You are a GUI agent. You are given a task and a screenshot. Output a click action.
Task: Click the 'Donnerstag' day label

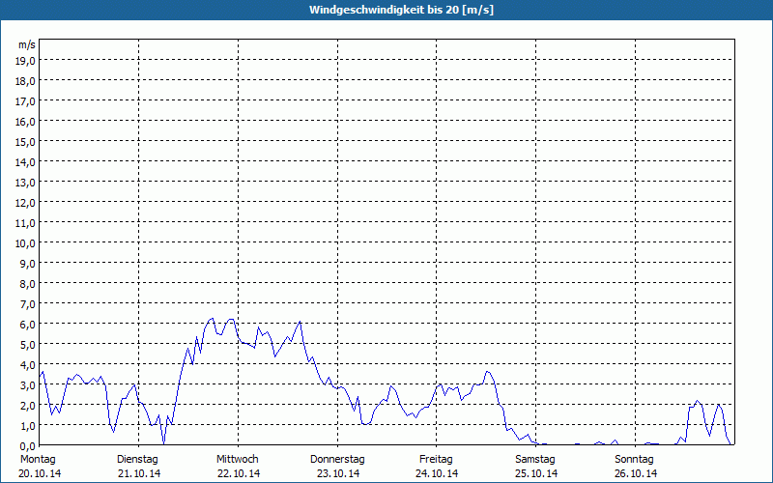point(337,460)
